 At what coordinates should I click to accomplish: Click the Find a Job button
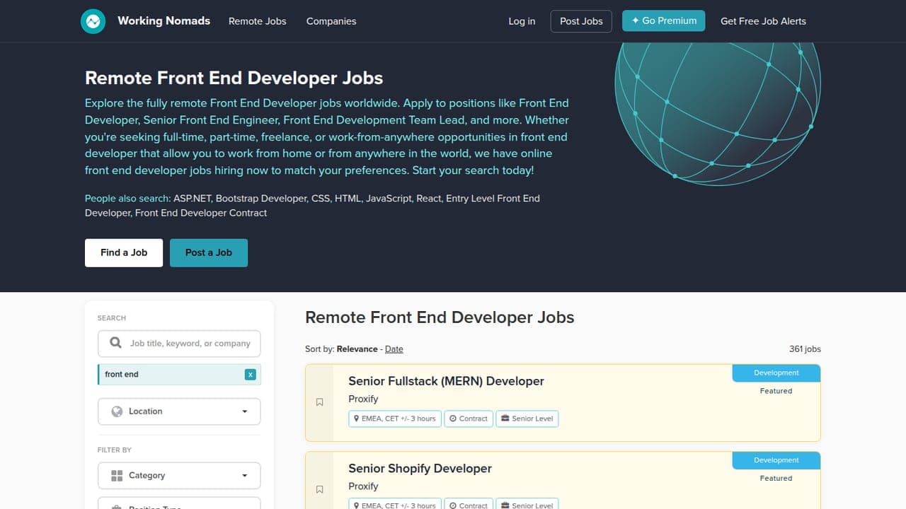(124, 252)
